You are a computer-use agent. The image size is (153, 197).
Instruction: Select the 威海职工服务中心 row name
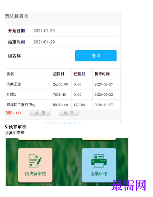point(21,105)
